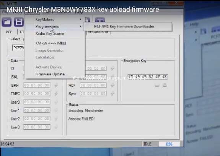
Task: Click the 0% progress bar in the status bar
Action: point(169,144)
